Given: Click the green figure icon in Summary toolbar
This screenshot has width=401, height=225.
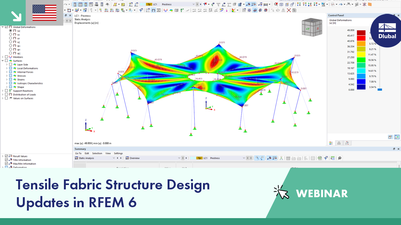Looking at the screenshot, I should tap(281, 158).
